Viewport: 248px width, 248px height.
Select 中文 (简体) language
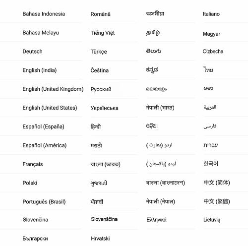click(x=217, y=183)
